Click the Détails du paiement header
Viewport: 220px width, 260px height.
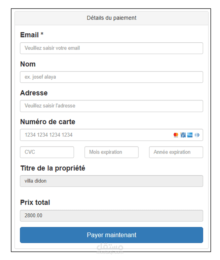coord(111,18)
